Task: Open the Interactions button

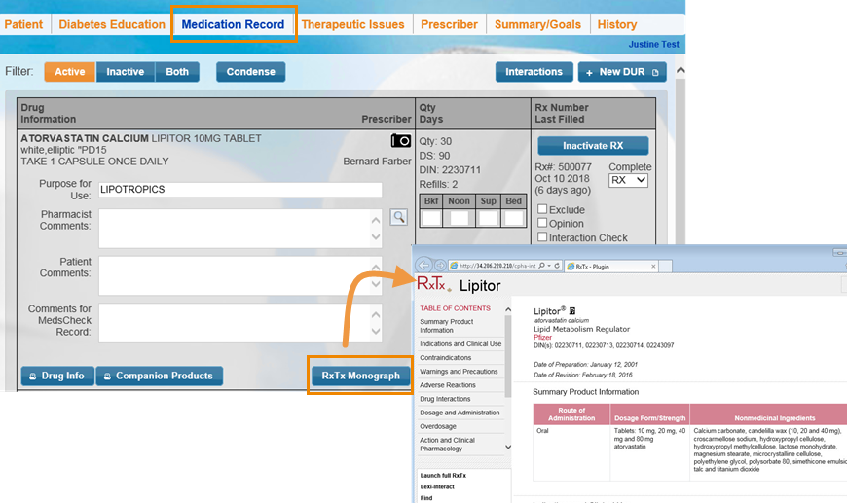Action: click(534, 72)
